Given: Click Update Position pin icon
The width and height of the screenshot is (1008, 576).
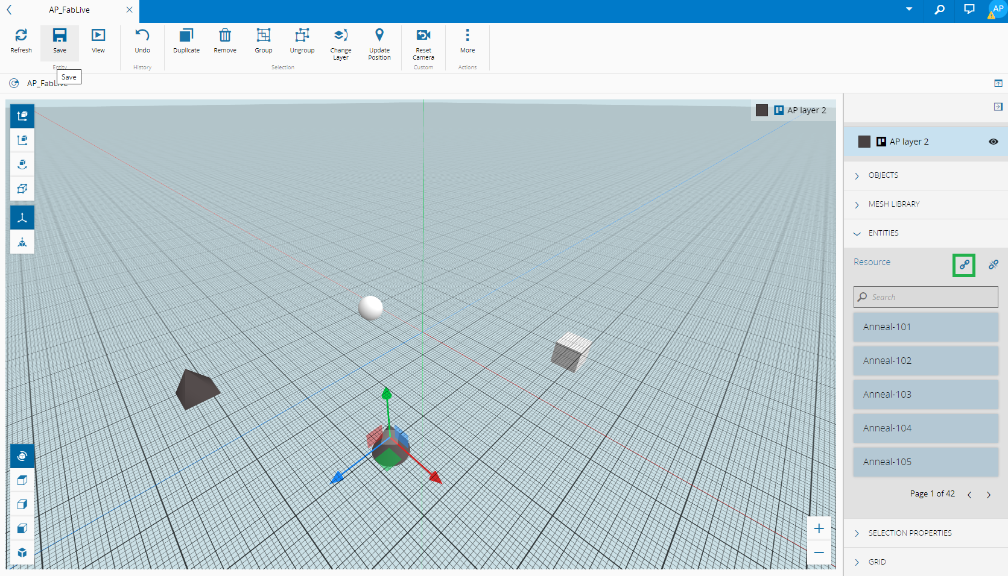Looking at the screenshot, I should click(379, 36).
